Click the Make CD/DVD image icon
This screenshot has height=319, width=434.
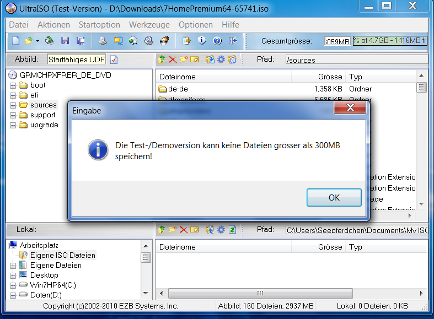[x=103, y=41]
